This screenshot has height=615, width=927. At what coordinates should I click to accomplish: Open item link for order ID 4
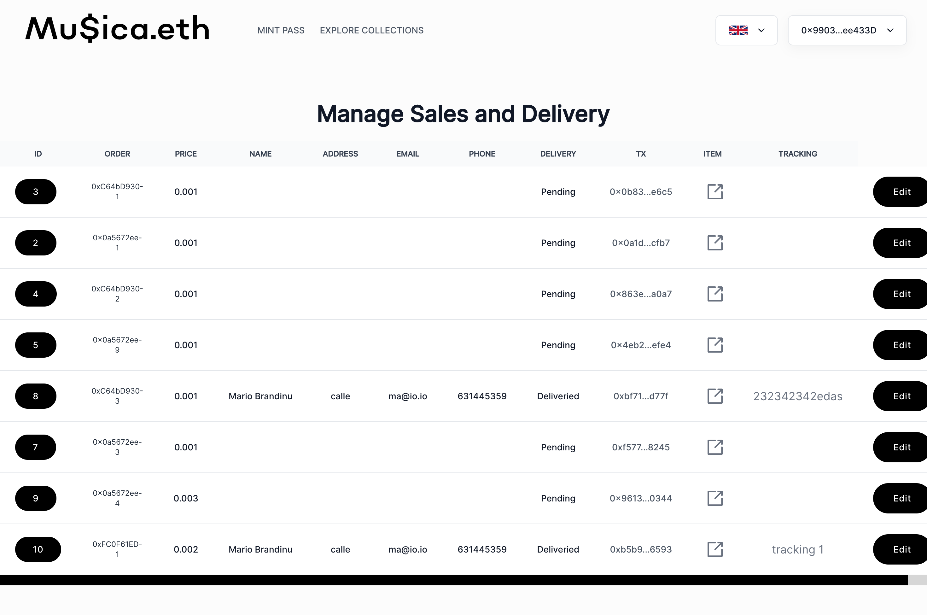[714, 294]
